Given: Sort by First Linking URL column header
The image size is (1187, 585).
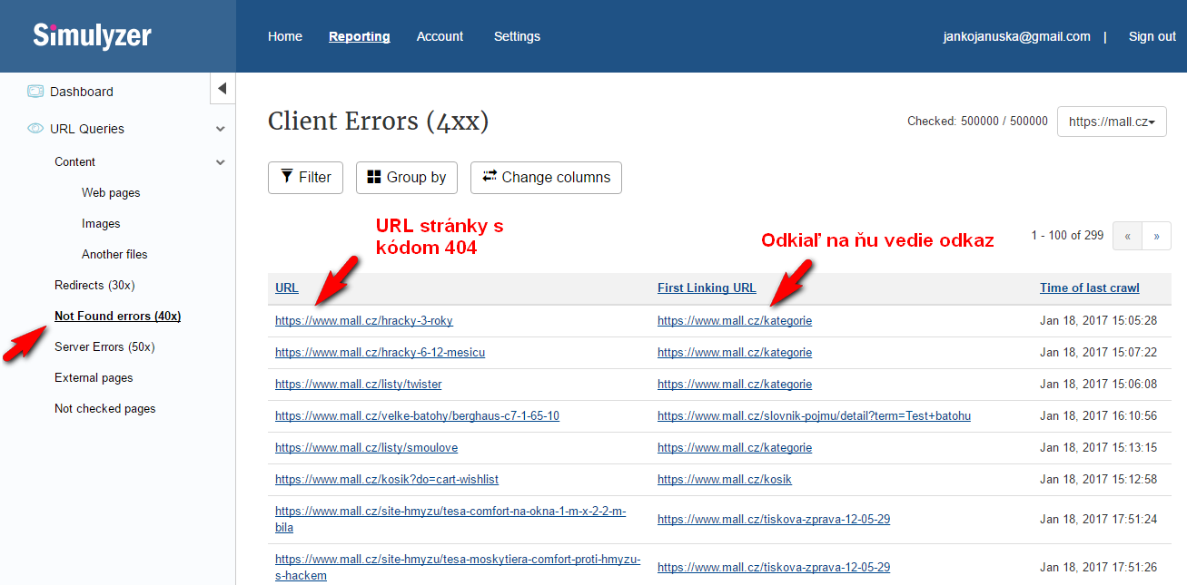Looking at the screenshot, I should click(x=707, y=288).
